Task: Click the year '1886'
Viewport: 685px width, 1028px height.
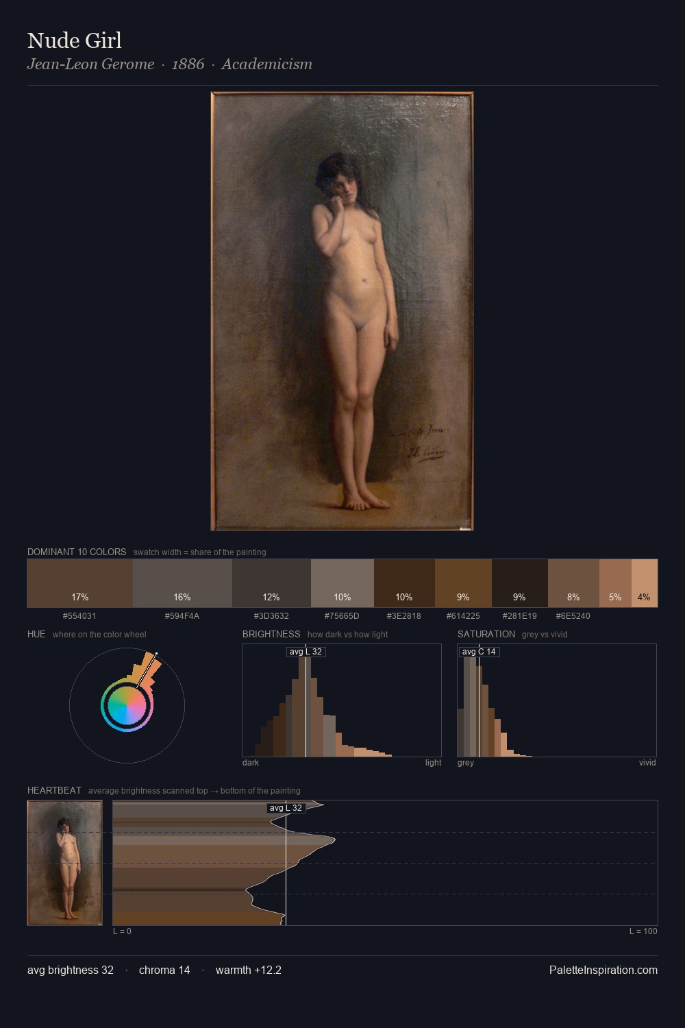Action: click(x=188, y=64)
